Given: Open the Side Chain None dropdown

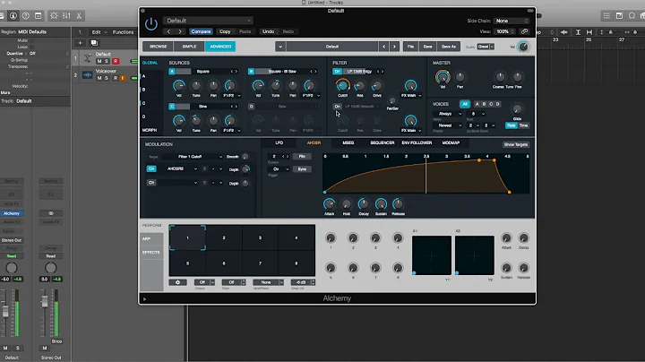Looking at the screenshot, I should 512,21.
